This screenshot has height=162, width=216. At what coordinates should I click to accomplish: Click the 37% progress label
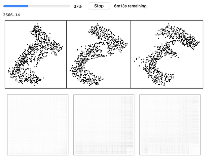pos(78,6)
